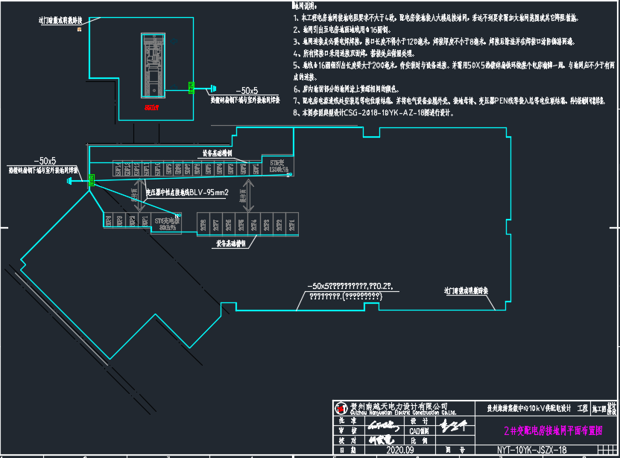Click the -50x5 label right of the upper room
The image size is (620, 458).
click(x=247, y=91)
